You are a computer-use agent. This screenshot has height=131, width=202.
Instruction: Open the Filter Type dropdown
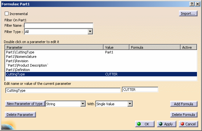click(90, 31)
